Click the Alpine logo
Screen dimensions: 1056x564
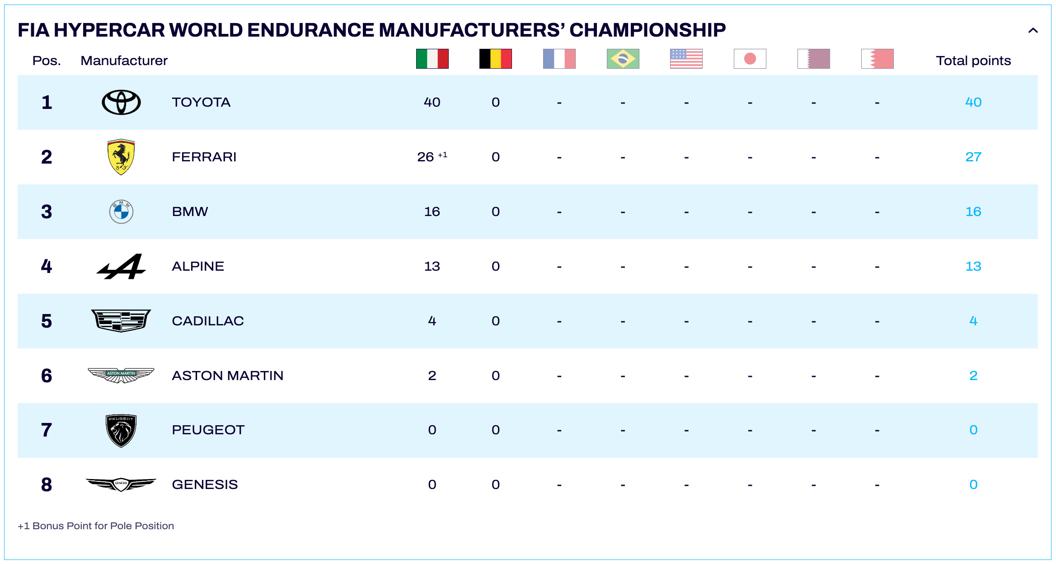(121, 266)
